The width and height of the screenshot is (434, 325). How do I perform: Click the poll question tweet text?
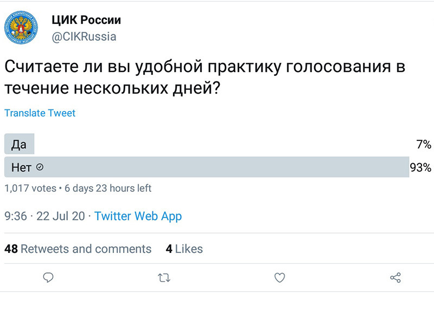pyautogui.click(x=205, y=78)
